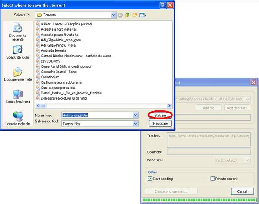Click the Revocare button

pyautogui.click(x=160, y=123)
